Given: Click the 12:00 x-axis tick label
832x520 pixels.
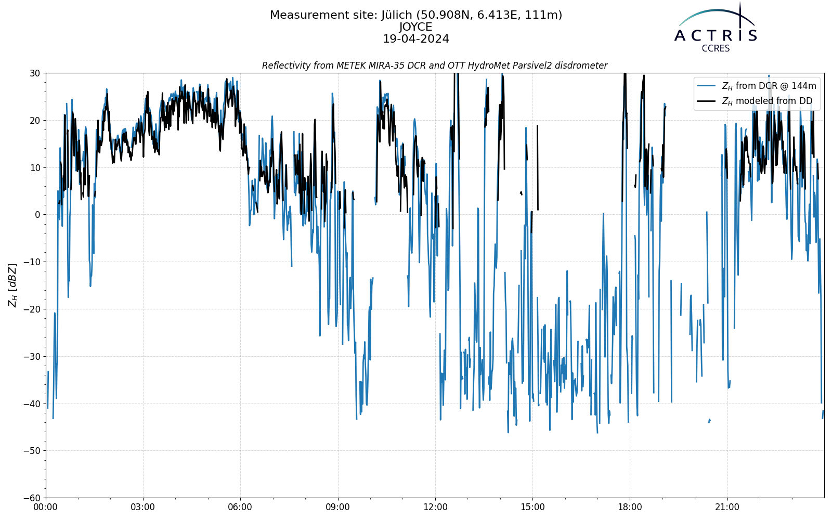Looking at the screenshot, I should (435, 507).
